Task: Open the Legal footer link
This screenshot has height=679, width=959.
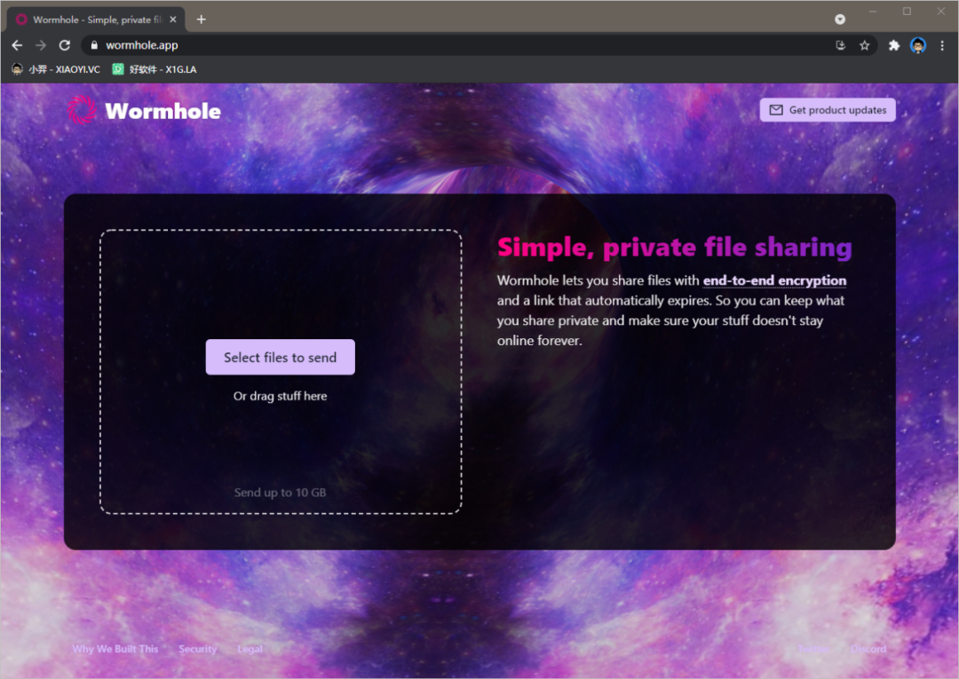Action: point(250,649)
